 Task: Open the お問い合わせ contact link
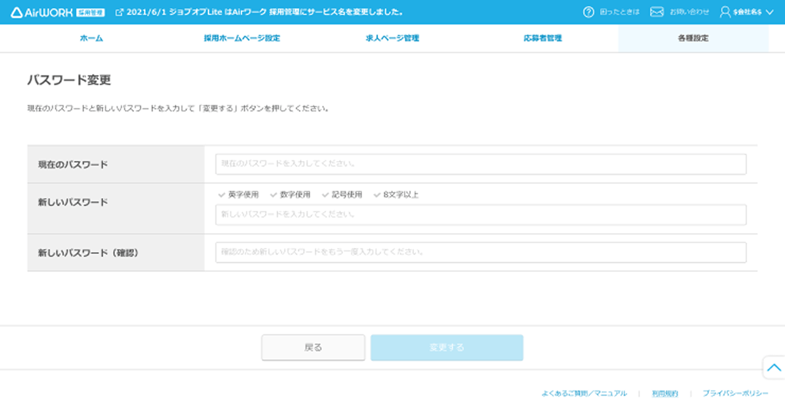click(689, 12)
